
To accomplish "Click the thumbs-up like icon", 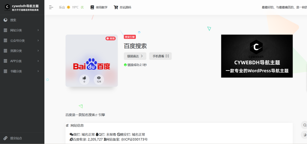I will (84, 78).
